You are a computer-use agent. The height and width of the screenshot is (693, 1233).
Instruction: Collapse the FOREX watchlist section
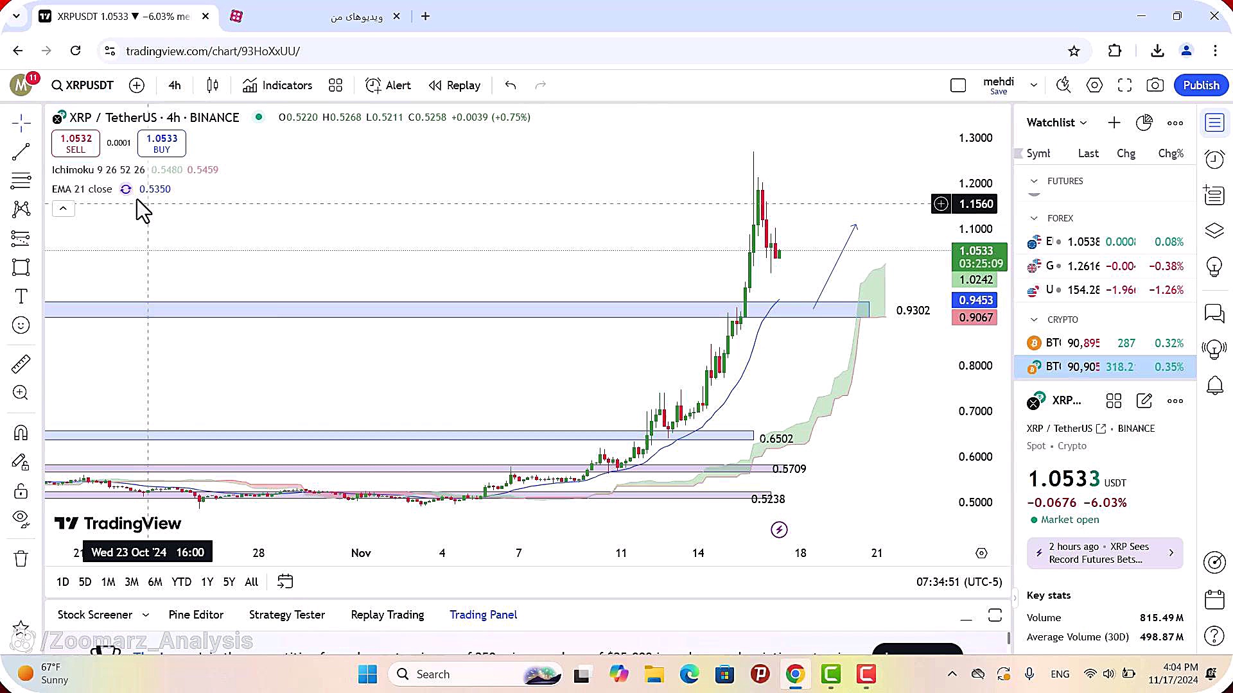click(1034, 218)
